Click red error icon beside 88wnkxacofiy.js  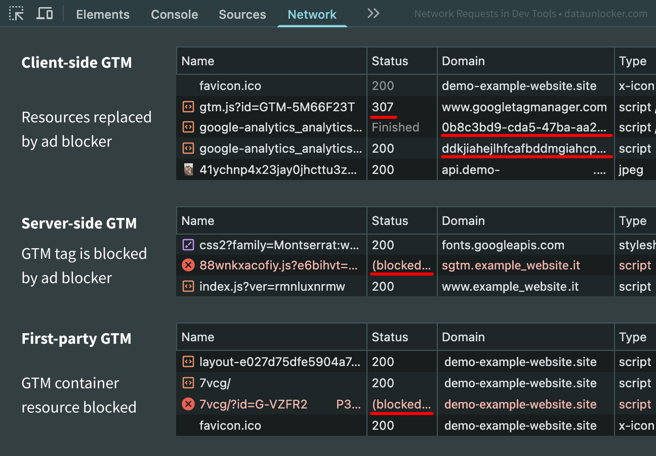(188, 265)
